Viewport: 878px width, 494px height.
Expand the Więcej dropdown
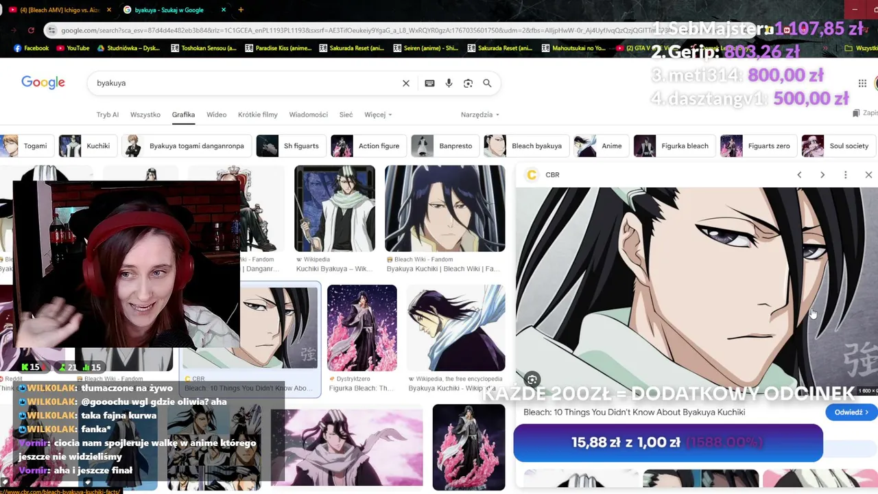coord(378,115)
